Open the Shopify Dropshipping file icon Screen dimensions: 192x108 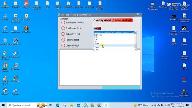pyautogui.click(x=174, y=30)
